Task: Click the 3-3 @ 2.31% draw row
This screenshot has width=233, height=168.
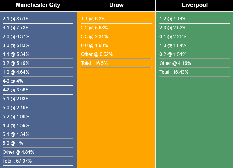Action: (x=94, y=37)
